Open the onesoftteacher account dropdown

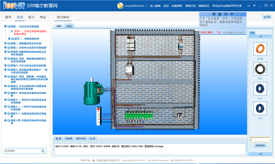pos(146,6)
